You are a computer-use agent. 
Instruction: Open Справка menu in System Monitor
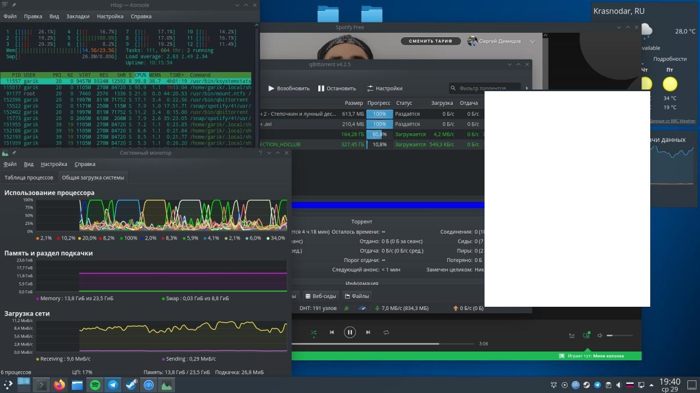pos(85,164)
